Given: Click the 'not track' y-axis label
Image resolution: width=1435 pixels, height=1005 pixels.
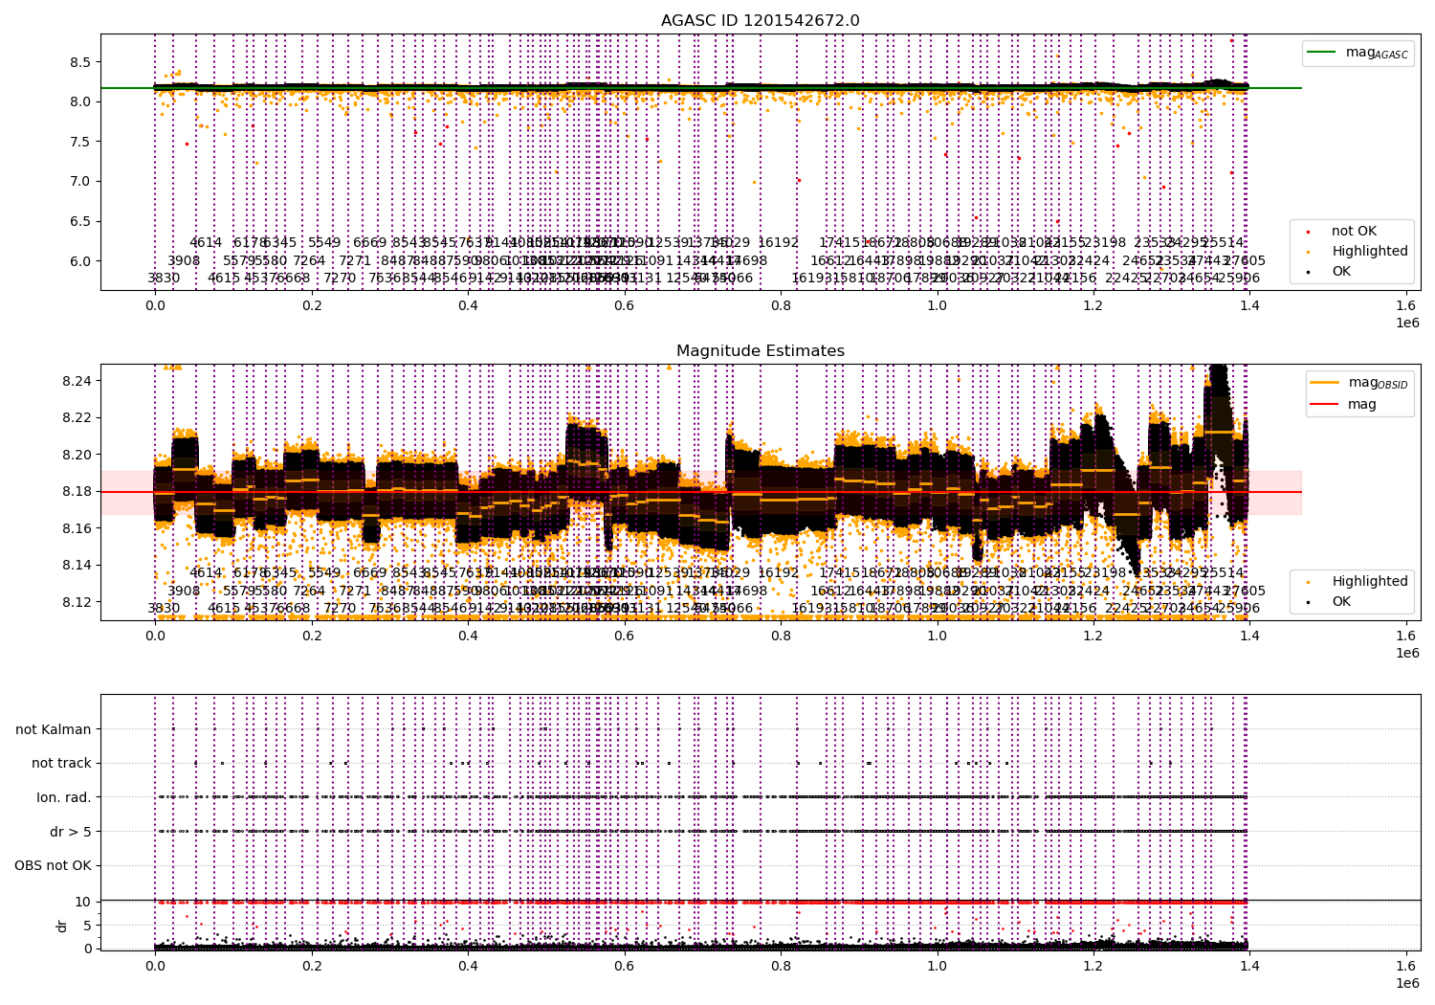Looking at the screenshot, I should tap(61, 763).
